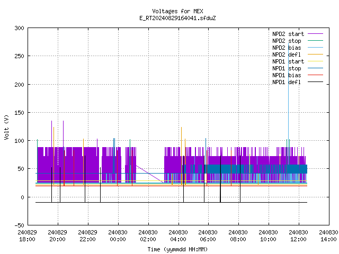Click the yellow NPD1 start legend line
339x254 pixels.
tap(315, 61)
